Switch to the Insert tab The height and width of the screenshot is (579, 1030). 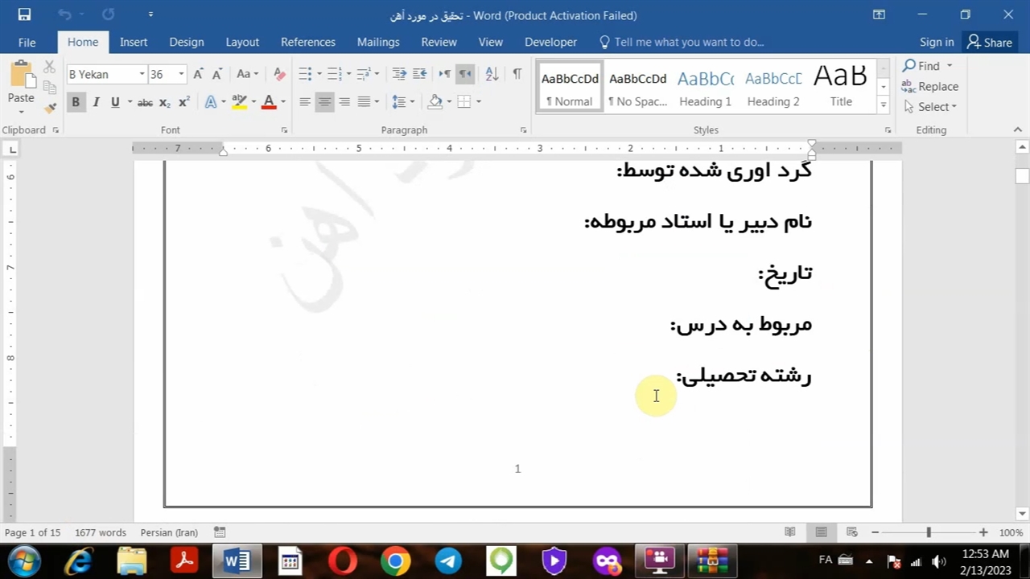(134, 42)
